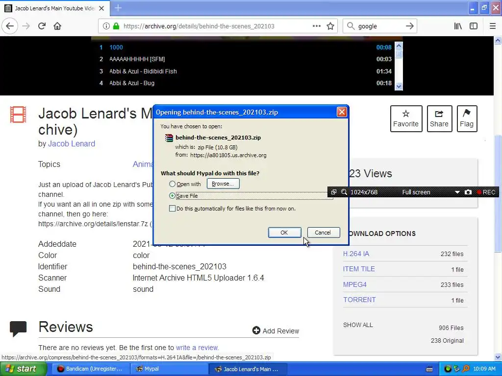Image resolution: width=502 pixels, height=376 pixels.
Task: Open Bandicam Full screen mode dropdown arrow
Action: click(457, 192)
